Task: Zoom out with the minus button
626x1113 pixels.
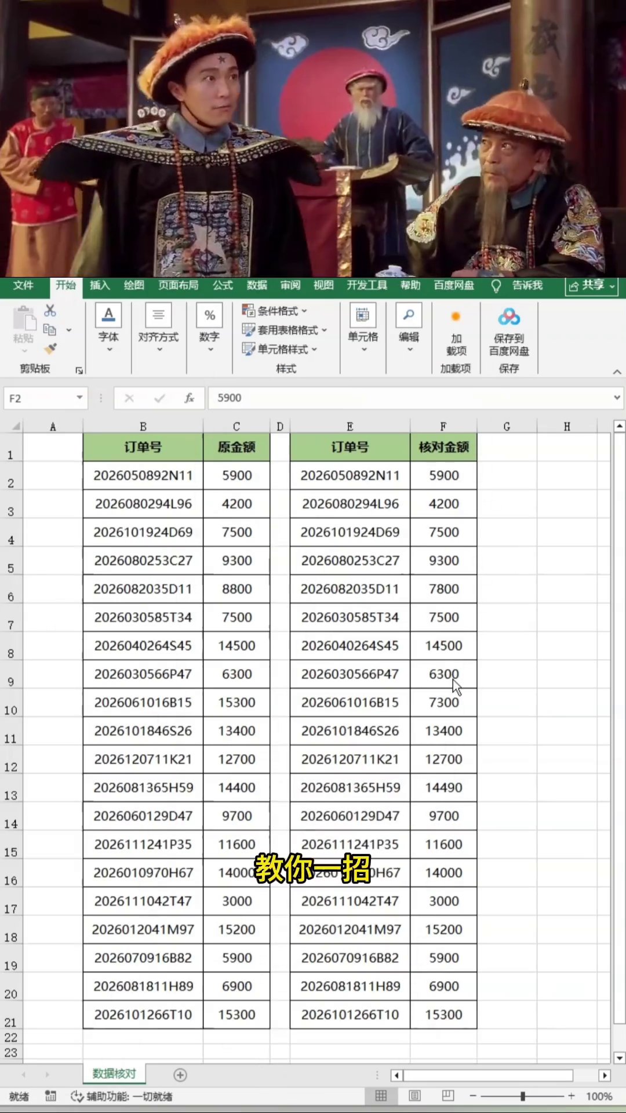Action: pos(473,1096)
